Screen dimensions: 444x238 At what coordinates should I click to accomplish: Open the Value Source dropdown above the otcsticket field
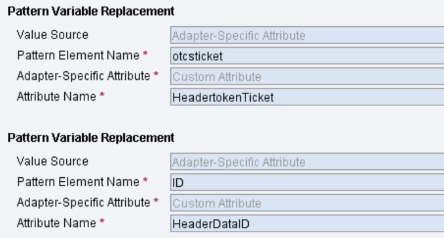[307, 35]
